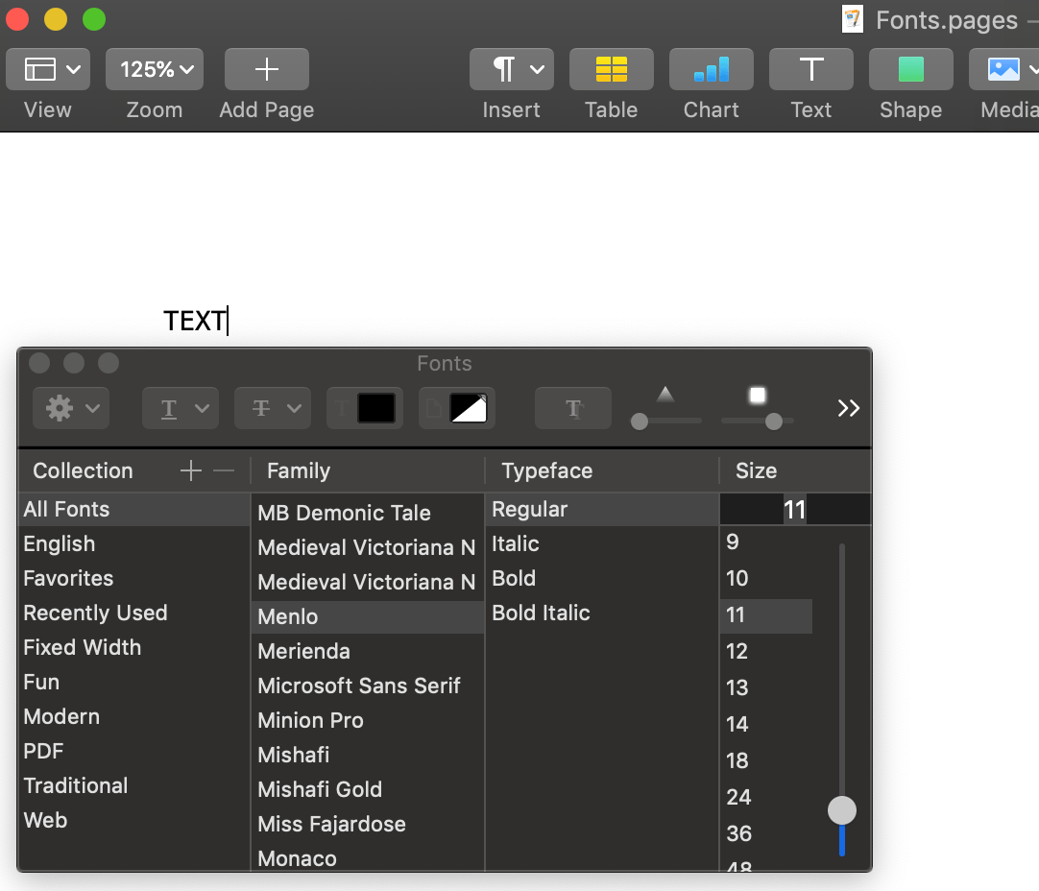
Task: Set font size to 18
Action: (x=766, y=760)
